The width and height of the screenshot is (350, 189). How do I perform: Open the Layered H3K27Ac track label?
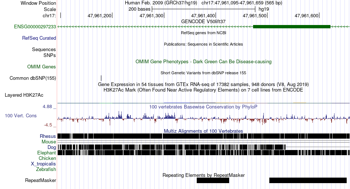tap(24, 95)
